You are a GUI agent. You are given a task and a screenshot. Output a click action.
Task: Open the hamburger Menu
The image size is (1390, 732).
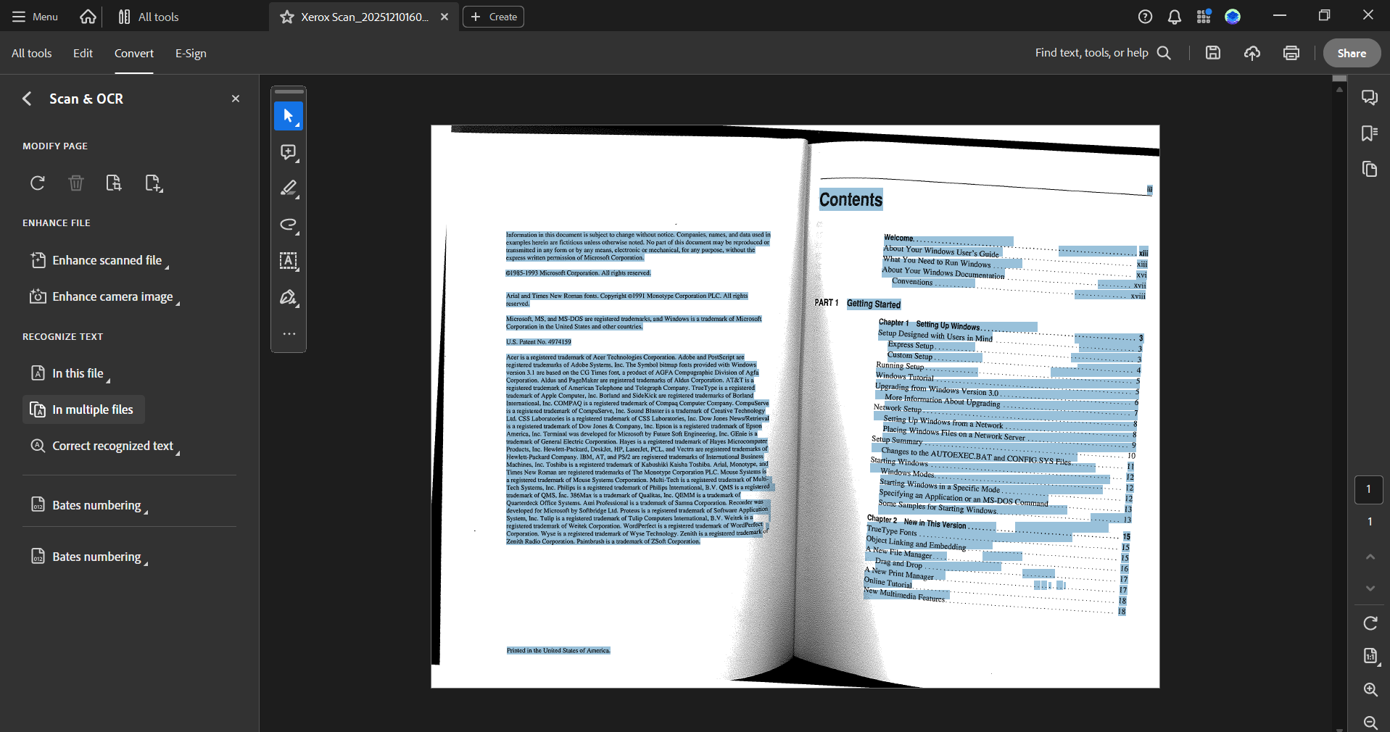tap(33, 16)
